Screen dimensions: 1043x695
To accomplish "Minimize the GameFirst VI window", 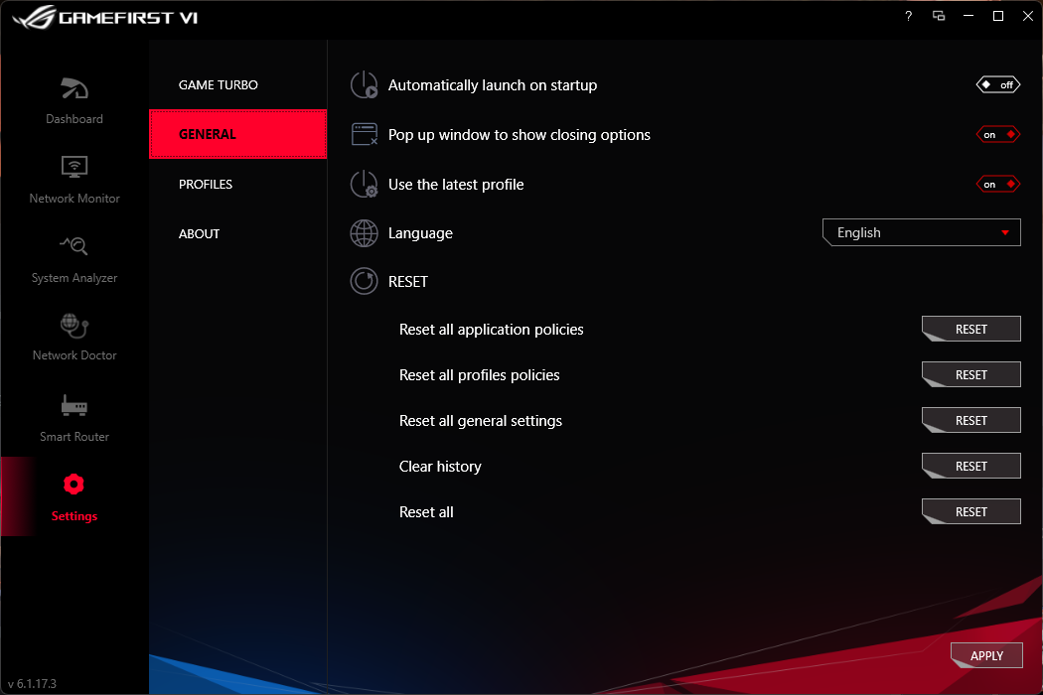I will (968, 16).
